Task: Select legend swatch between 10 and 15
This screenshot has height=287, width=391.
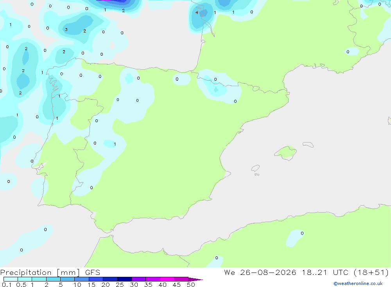Action: coord(82,279)
